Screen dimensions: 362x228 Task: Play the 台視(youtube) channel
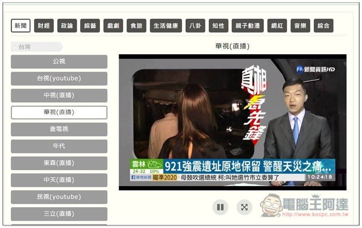click(59, 79)
